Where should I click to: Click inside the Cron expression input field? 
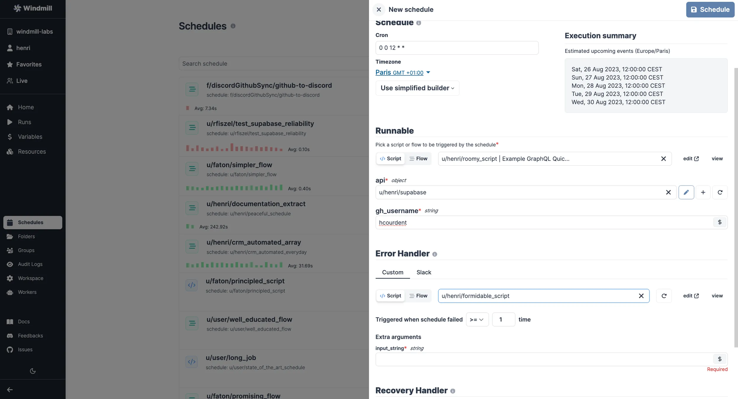[457, 48]
